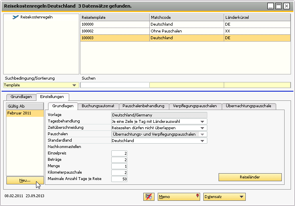The width and height of the screenshot is (295, 206).
Task: Open the Tagesbehandlung dropdown
Action: (x=203, y=121)
